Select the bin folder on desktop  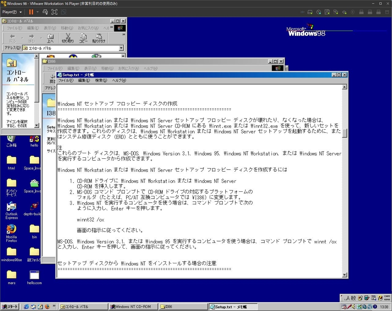point(34,231)
